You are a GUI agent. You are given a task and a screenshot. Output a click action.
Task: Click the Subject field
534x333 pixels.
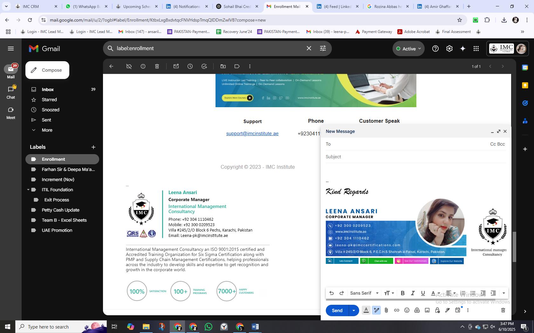pos(416,157)
